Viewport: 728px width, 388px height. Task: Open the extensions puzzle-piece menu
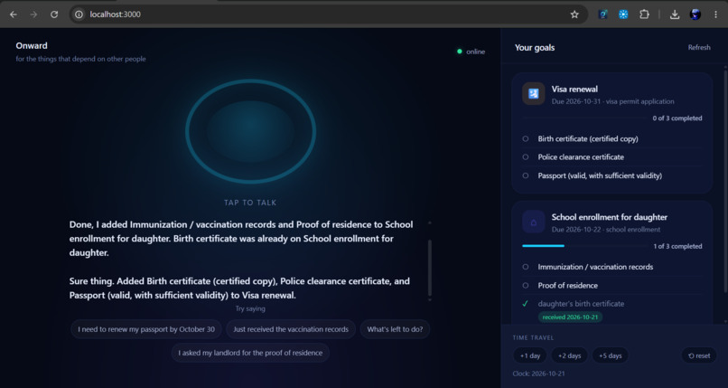(644, 14)
